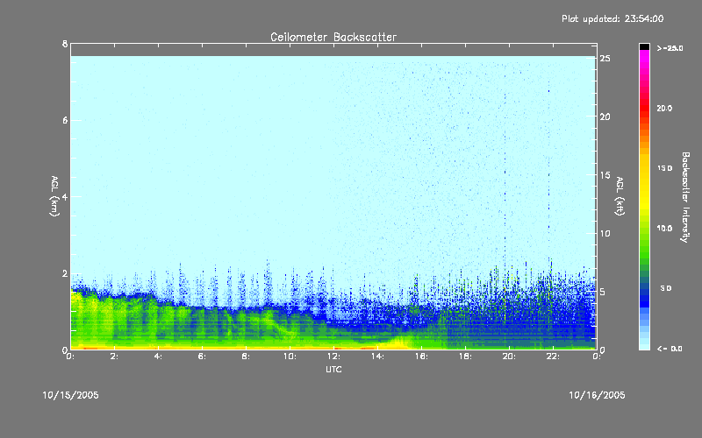
Task: Click the kft-axis tick label "25"
Action: point(605,59)
